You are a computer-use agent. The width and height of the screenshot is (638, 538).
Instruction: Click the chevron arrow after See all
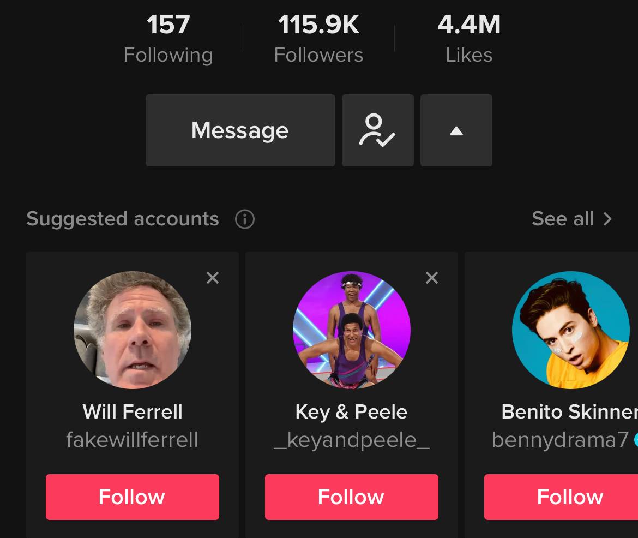(x=607, y=219)
